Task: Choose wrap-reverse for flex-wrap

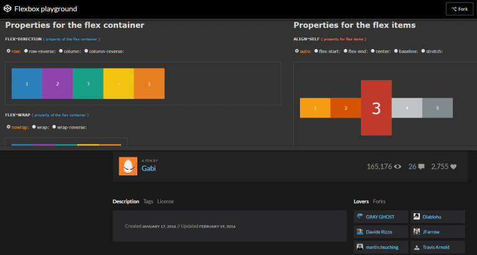Action: (55, 127)
